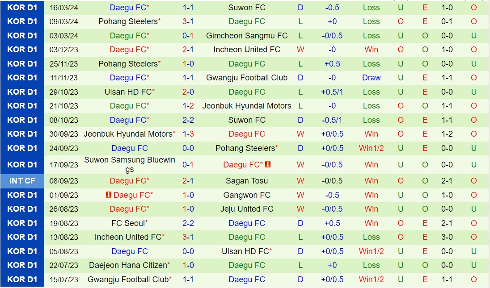Screen dimensions: 490x288
Task: Select Incheon United FC in 03/12/23 match
Action: [x=247, y=50]
